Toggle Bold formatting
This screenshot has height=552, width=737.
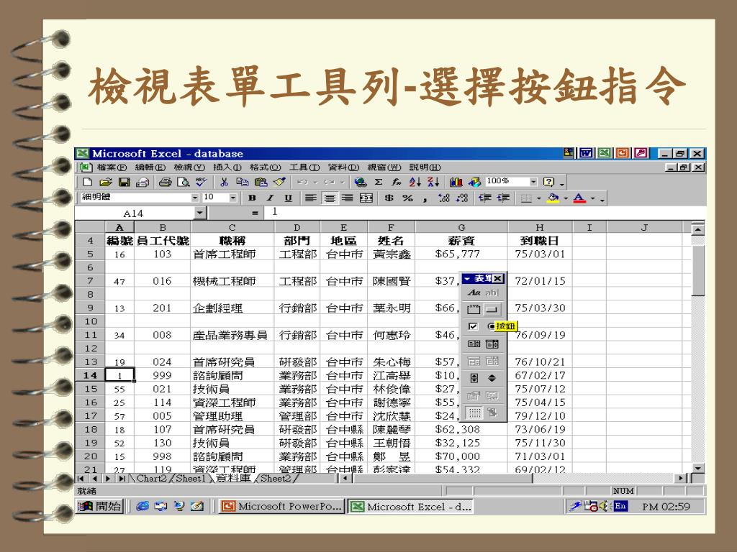coord(252,198)
